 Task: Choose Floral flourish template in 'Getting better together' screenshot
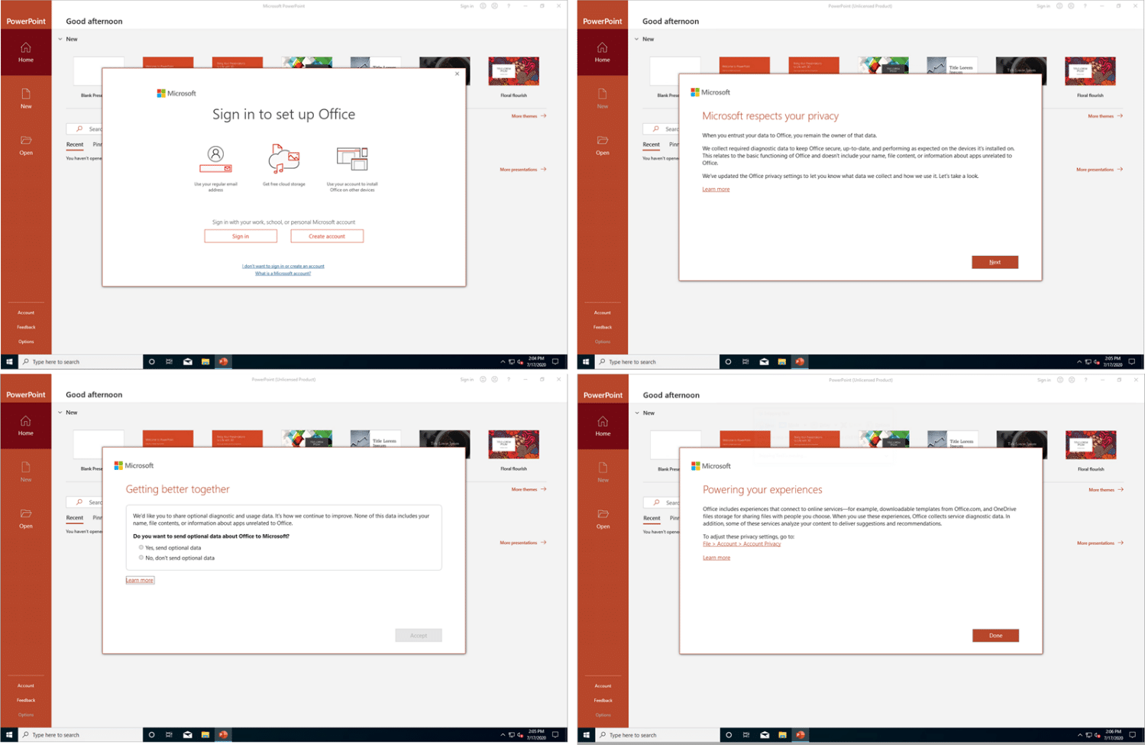514,445
